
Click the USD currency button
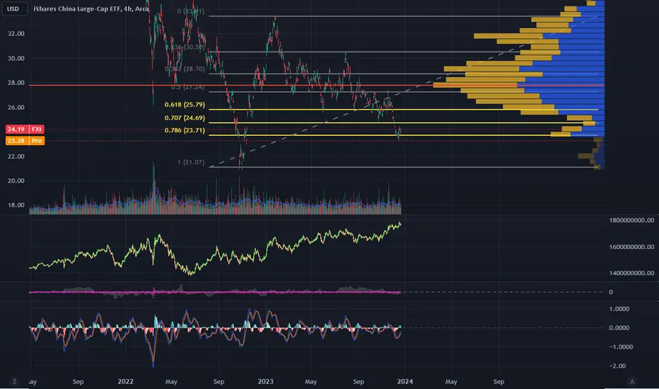coord(13,8)
